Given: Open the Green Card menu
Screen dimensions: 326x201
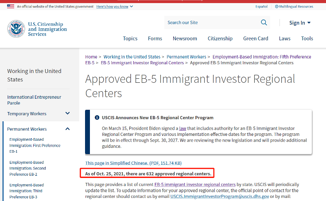Looking at the screenshot, I should [256, 39].
